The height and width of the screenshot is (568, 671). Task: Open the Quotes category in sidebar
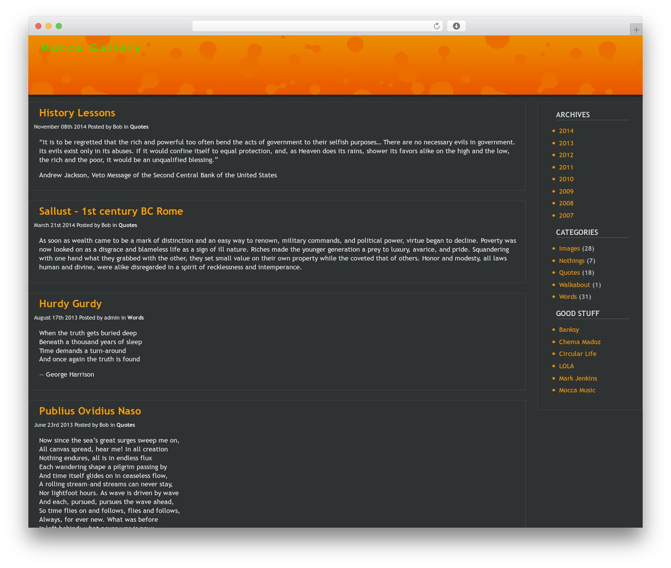tap(569, 272)
